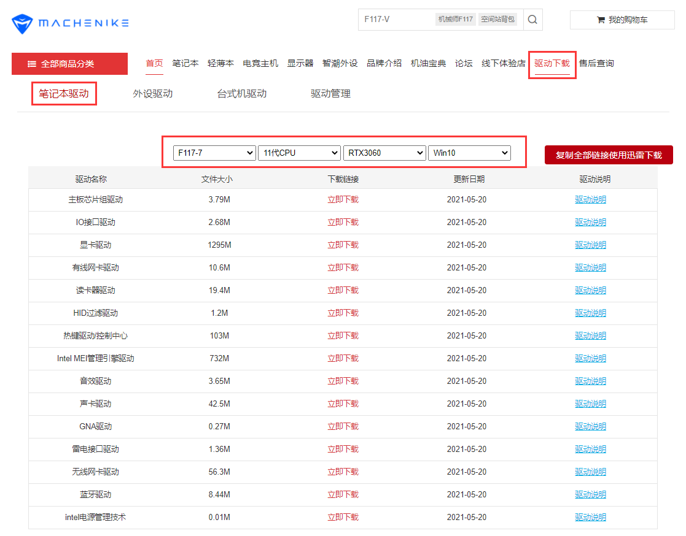This screenshot has width=686, height=536.
Task: Download the 无线网卡驱动
Action: pyautogui.click(x=343, y=472)
